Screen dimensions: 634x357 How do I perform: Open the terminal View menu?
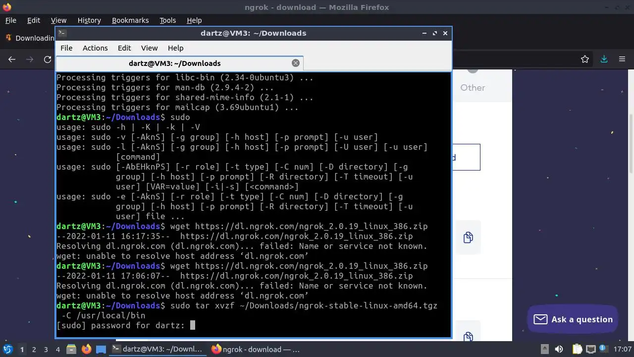click(x=149, y=48)
